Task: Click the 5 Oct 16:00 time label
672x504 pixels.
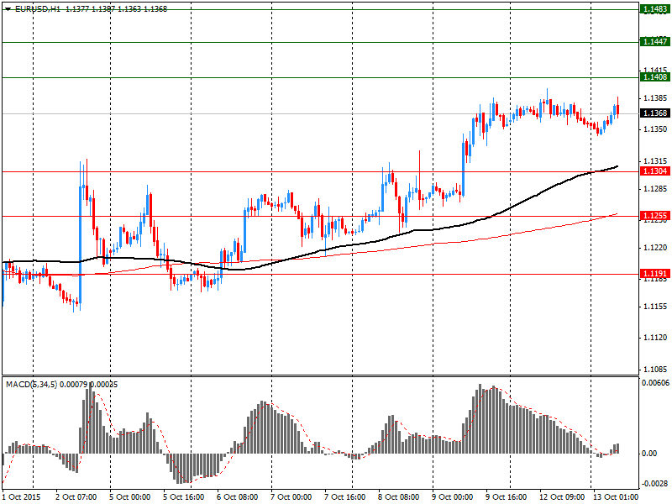Action: pyautogui.click(x=183, y=497)
